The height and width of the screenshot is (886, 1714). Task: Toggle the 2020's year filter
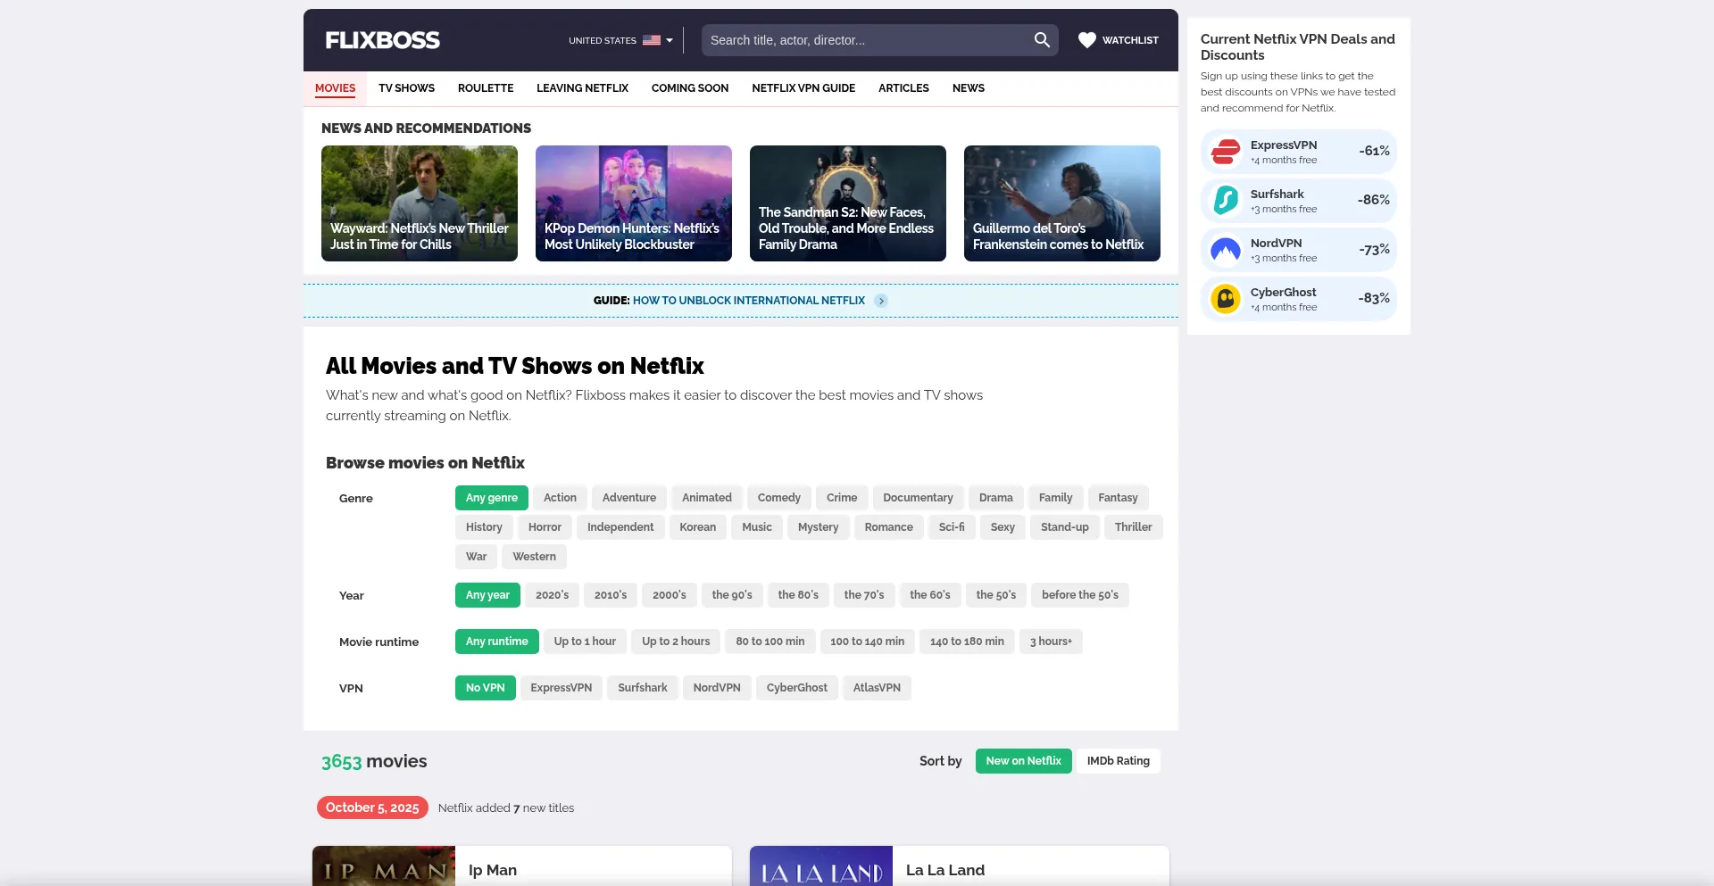pos(552,595)
